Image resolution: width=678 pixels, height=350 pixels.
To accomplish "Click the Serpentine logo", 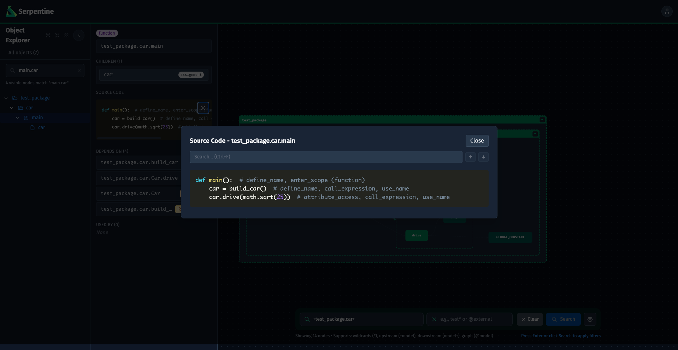I will (30, 11).
